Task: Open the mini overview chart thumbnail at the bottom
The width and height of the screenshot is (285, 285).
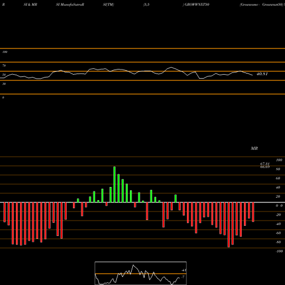Action: coord(141,273)
